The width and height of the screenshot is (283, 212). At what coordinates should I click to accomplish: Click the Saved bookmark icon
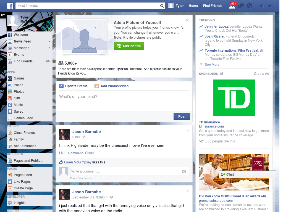pos(10,112)
